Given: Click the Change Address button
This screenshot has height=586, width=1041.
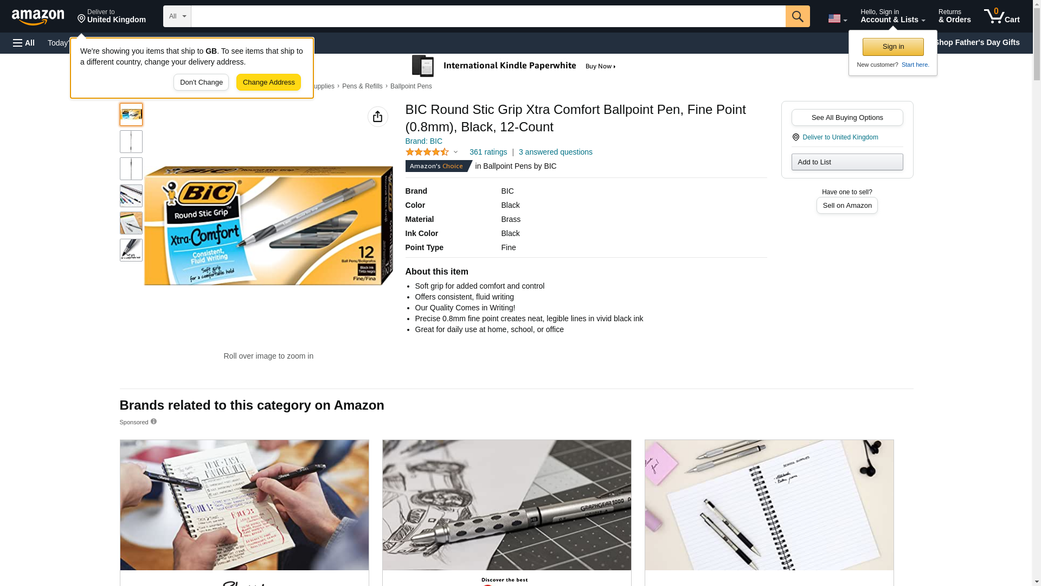Looking at the screenshot, I should 268,82.
